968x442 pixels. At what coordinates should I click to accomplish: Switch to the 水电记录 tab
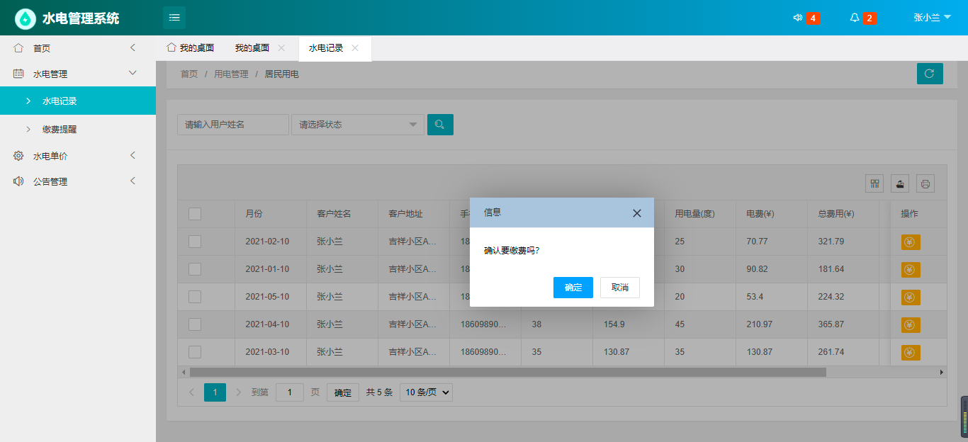pos(326,48)
